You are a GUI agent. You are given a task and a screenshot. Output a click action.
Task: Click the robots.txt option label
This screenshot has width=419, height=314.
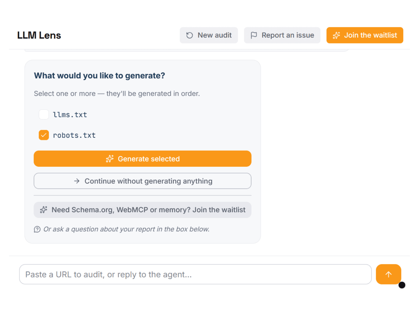[x=74, y=135]
